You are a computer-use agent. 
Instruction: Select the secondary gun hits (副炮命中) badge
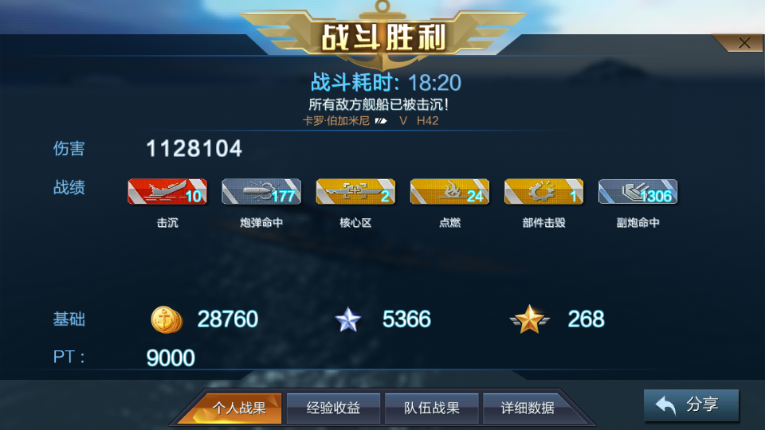[638, 192]
